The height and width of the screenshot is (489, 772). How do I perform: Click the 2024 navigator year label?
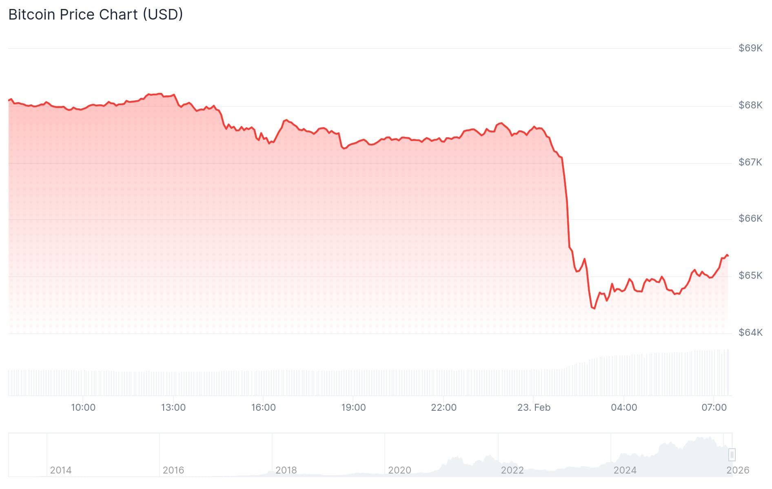point(625,470)
